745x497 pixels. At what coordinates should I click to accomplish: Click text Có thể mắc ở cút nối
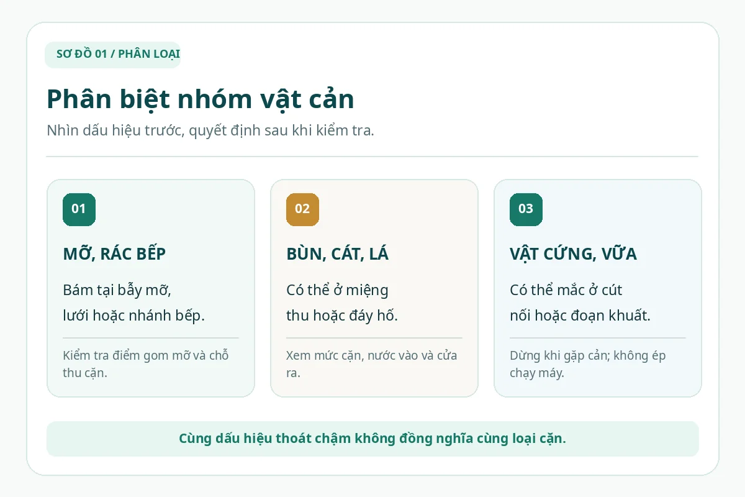[x=580, y=303]
